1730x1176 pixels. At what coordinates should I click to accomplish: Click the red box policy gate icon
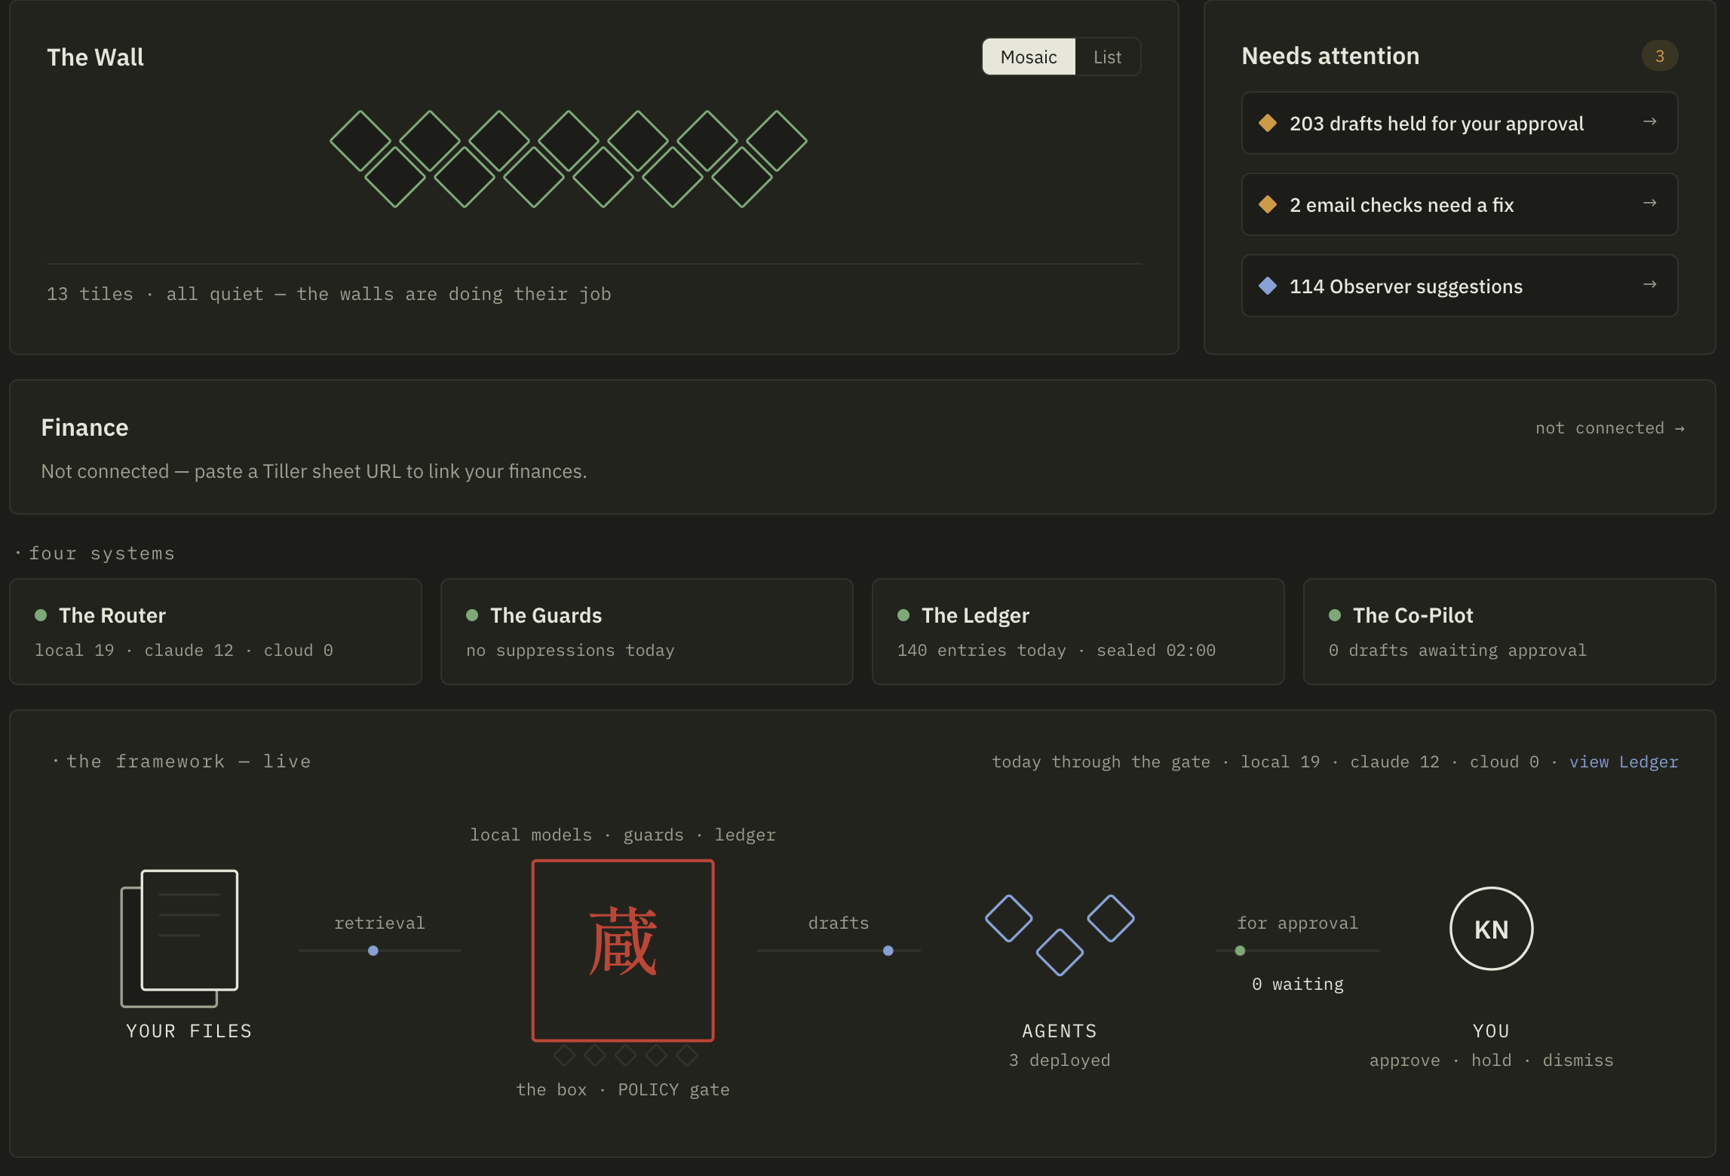click(623, 951)
